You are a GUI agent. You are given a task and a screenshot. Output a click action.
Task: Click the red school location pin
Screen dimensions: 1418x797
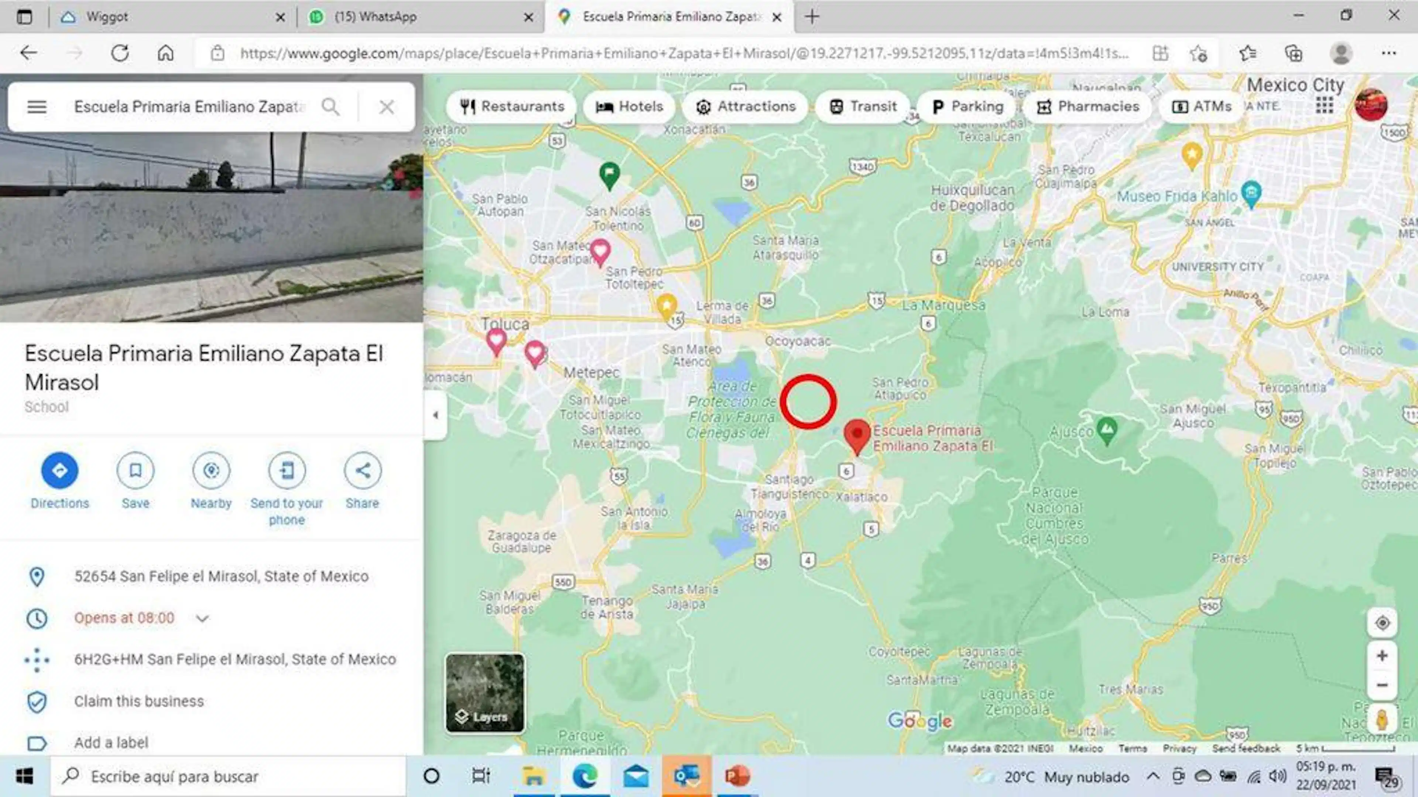tap(857, 437)
